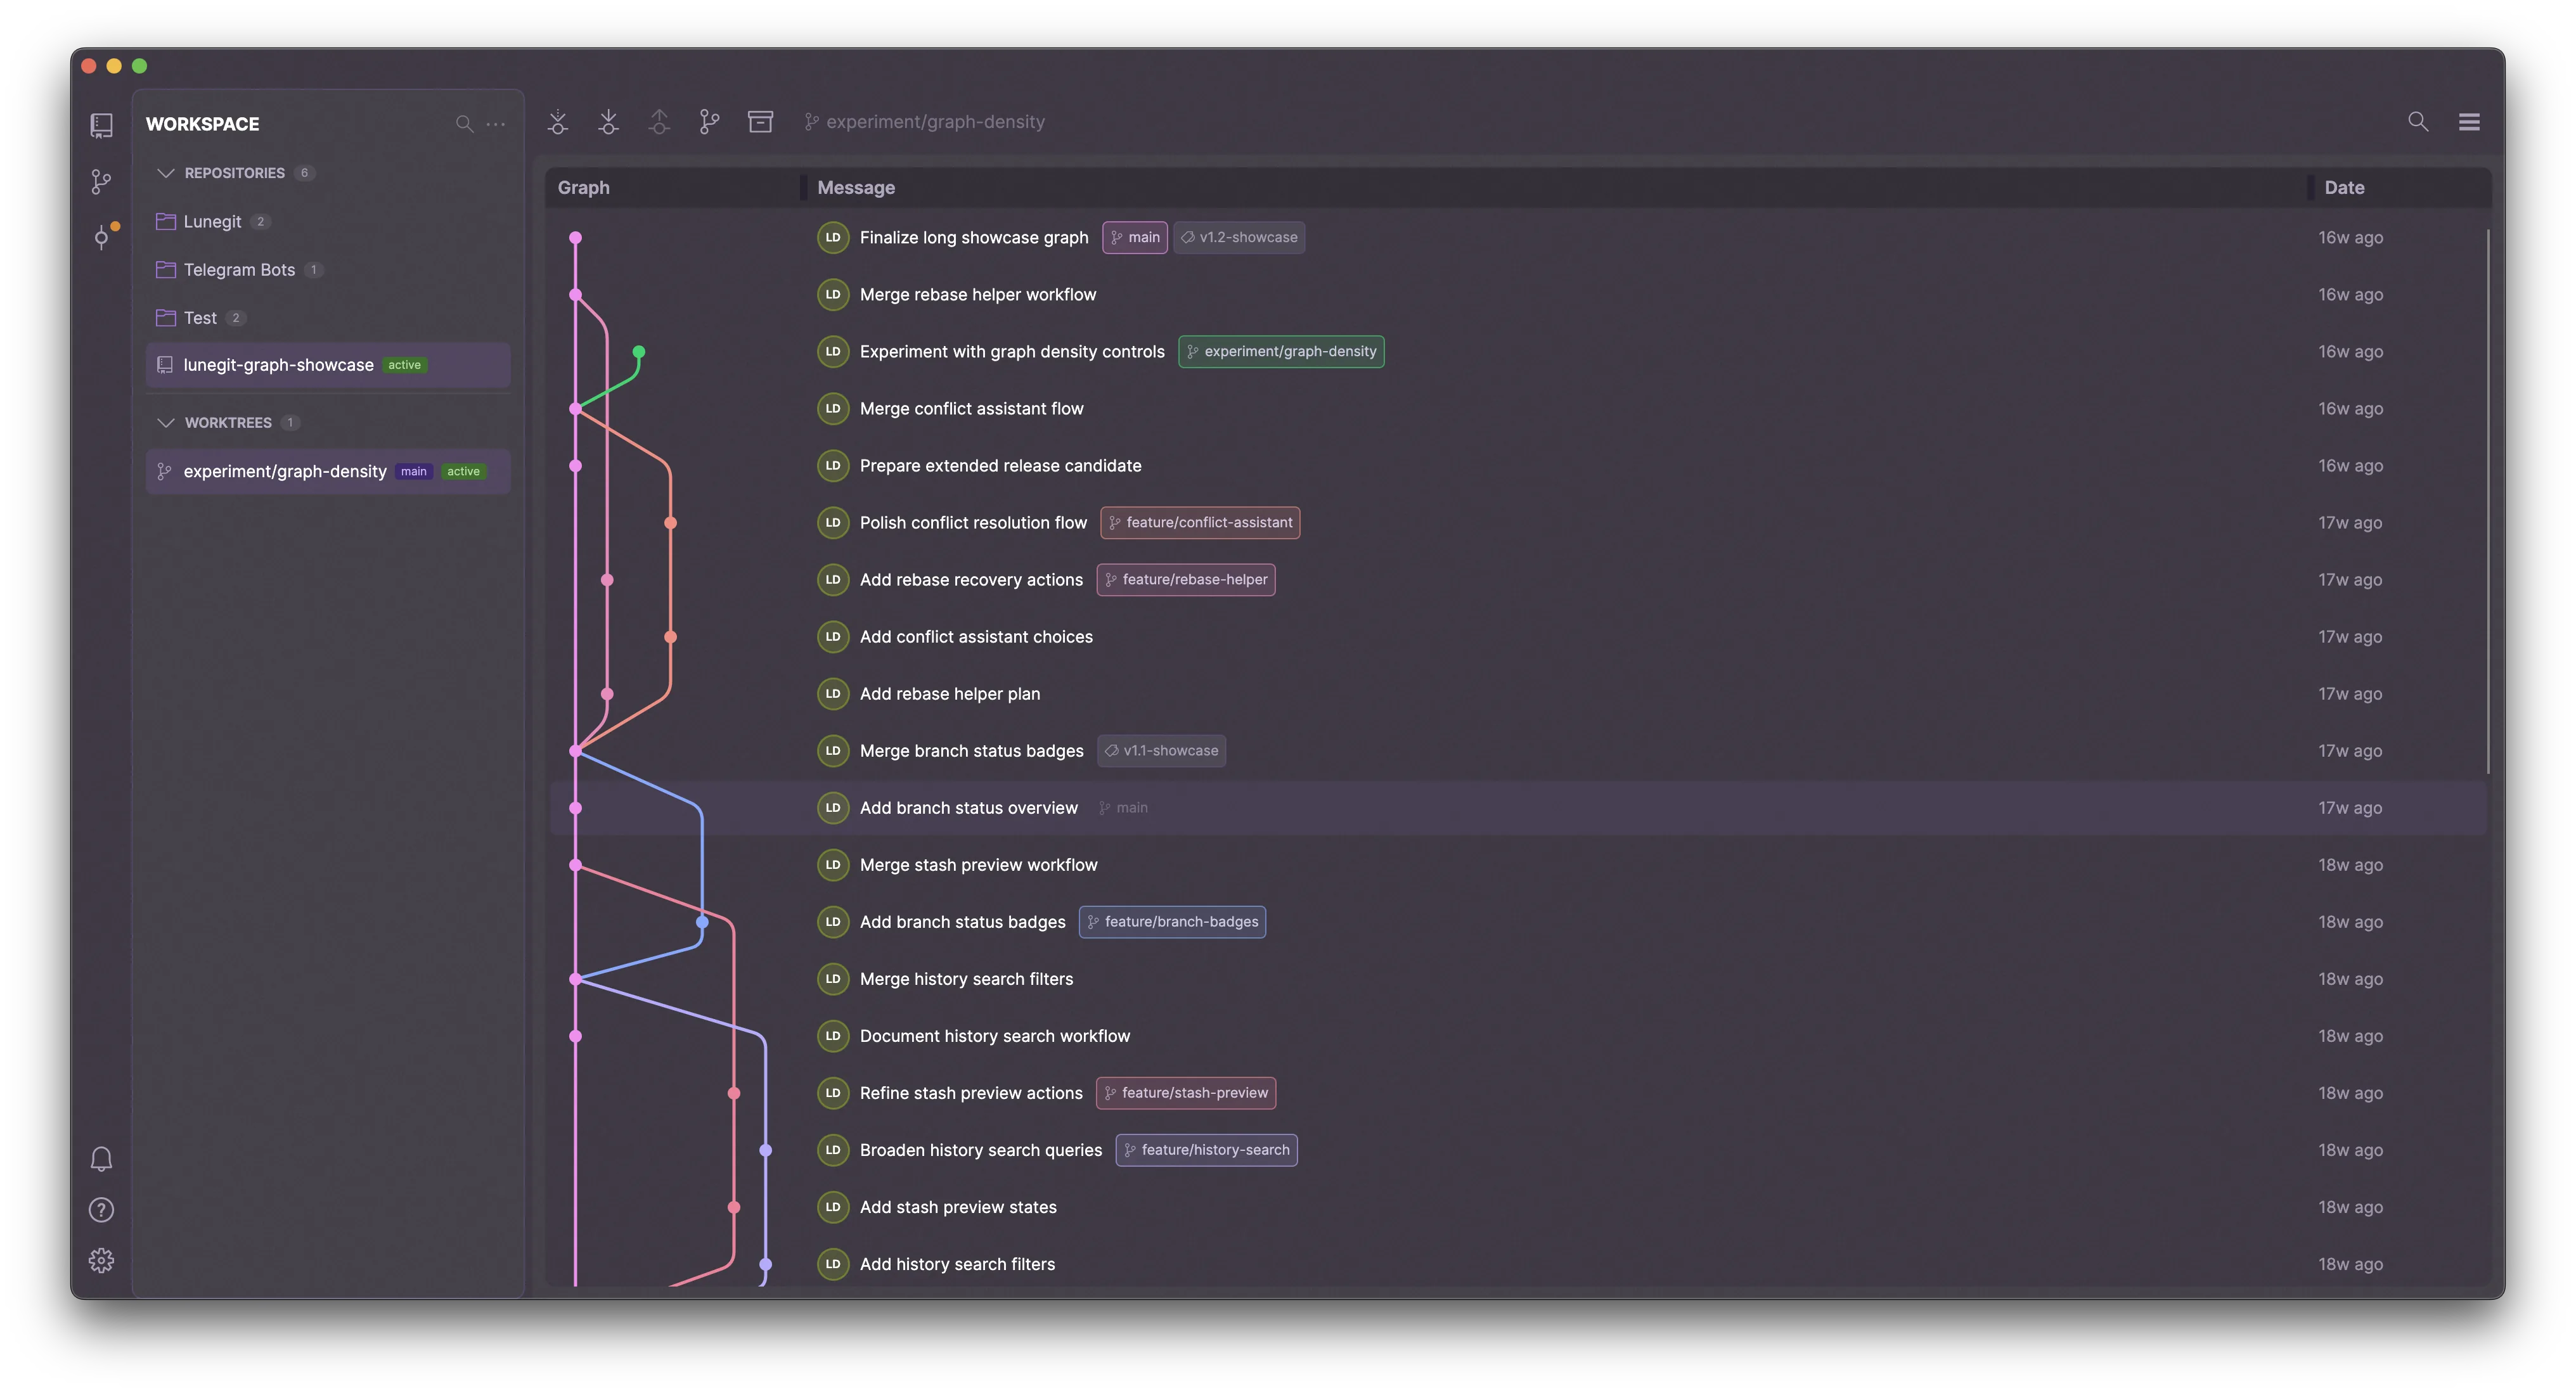This screenshot has width=2576, height=1393.
Task: Select the 'Document history search workflow' commit
Action: (x=1518, y=1036)
